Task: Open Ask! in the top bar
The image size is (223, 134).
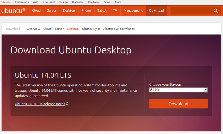Action: [35, 2]
